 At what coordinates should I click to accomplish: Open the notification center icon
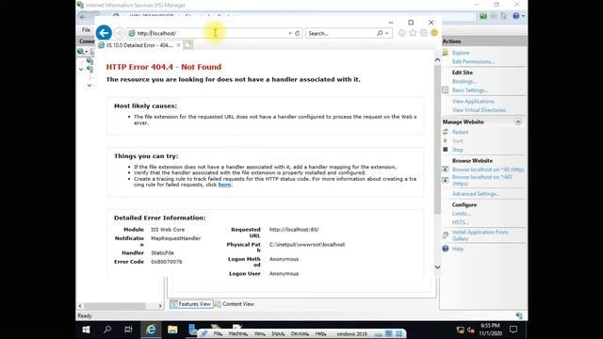click(513, 330)
